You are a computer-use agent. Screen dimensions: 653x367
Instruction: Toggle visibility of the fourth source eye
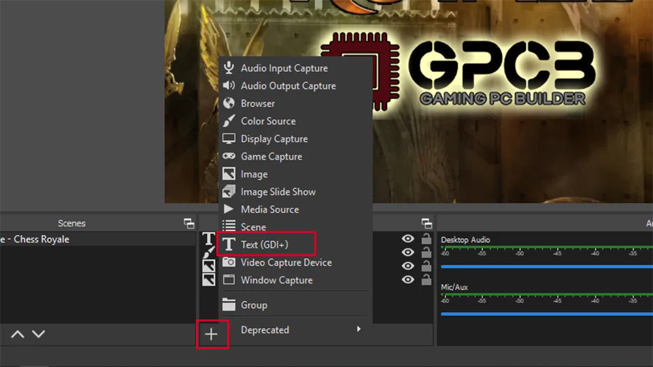(x=407, y=279)
